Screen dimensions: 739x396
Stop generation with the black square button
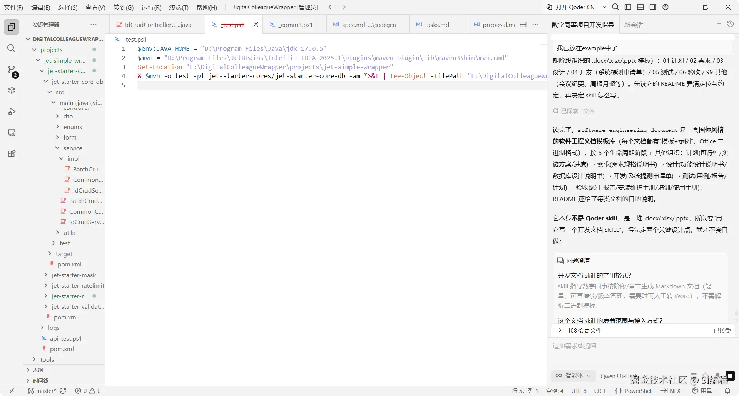click(730, 376)
